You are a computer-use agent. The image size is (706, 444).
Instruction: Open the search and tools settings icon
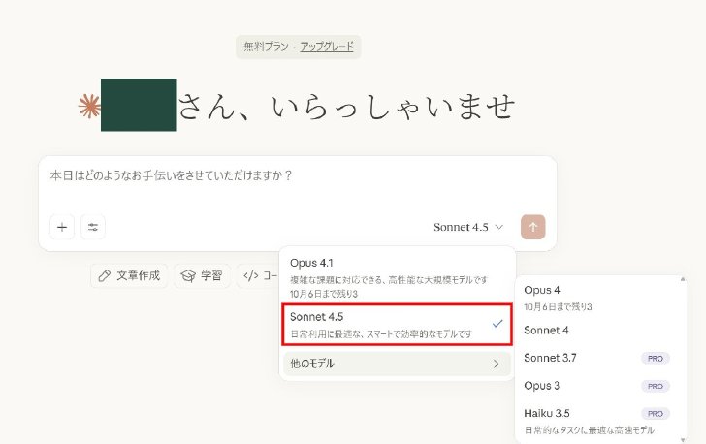pos(93,227)
